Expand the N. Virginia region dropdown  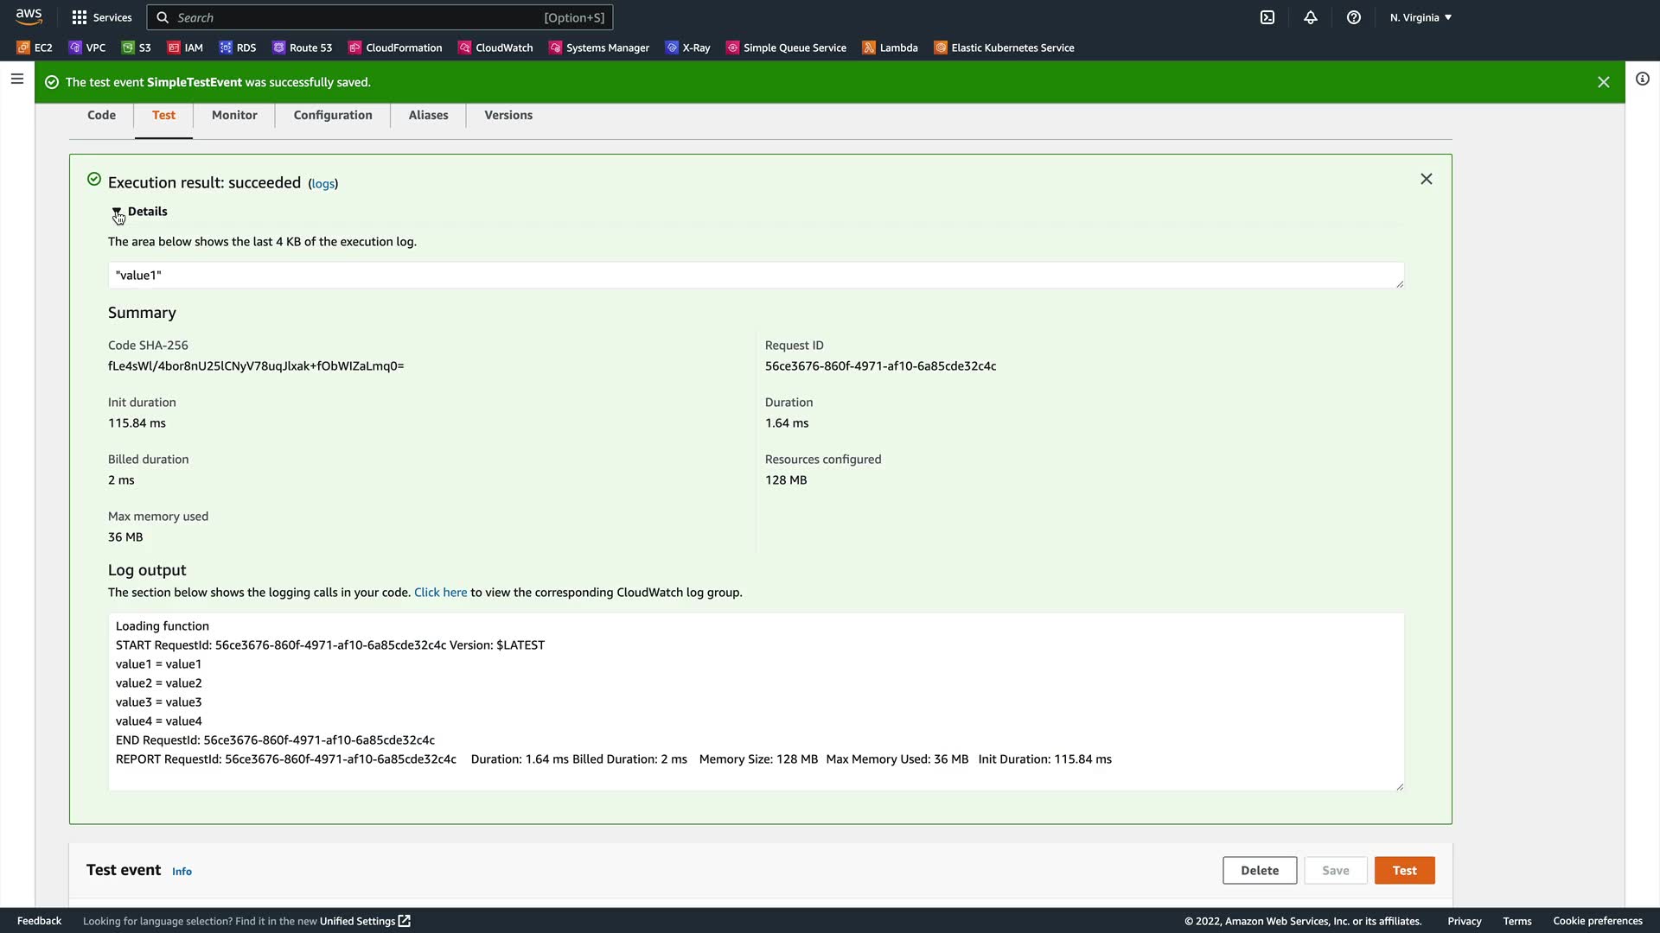tap(1421, 17)
